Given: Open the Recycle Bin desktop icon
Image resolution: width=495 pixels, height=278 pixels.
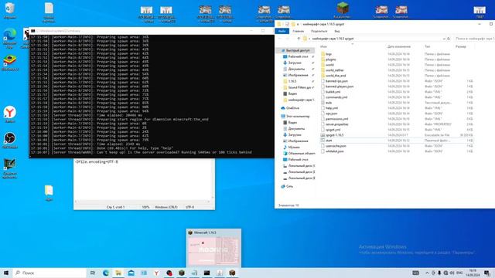Looking at the screenshot, I should coord(9,10).
